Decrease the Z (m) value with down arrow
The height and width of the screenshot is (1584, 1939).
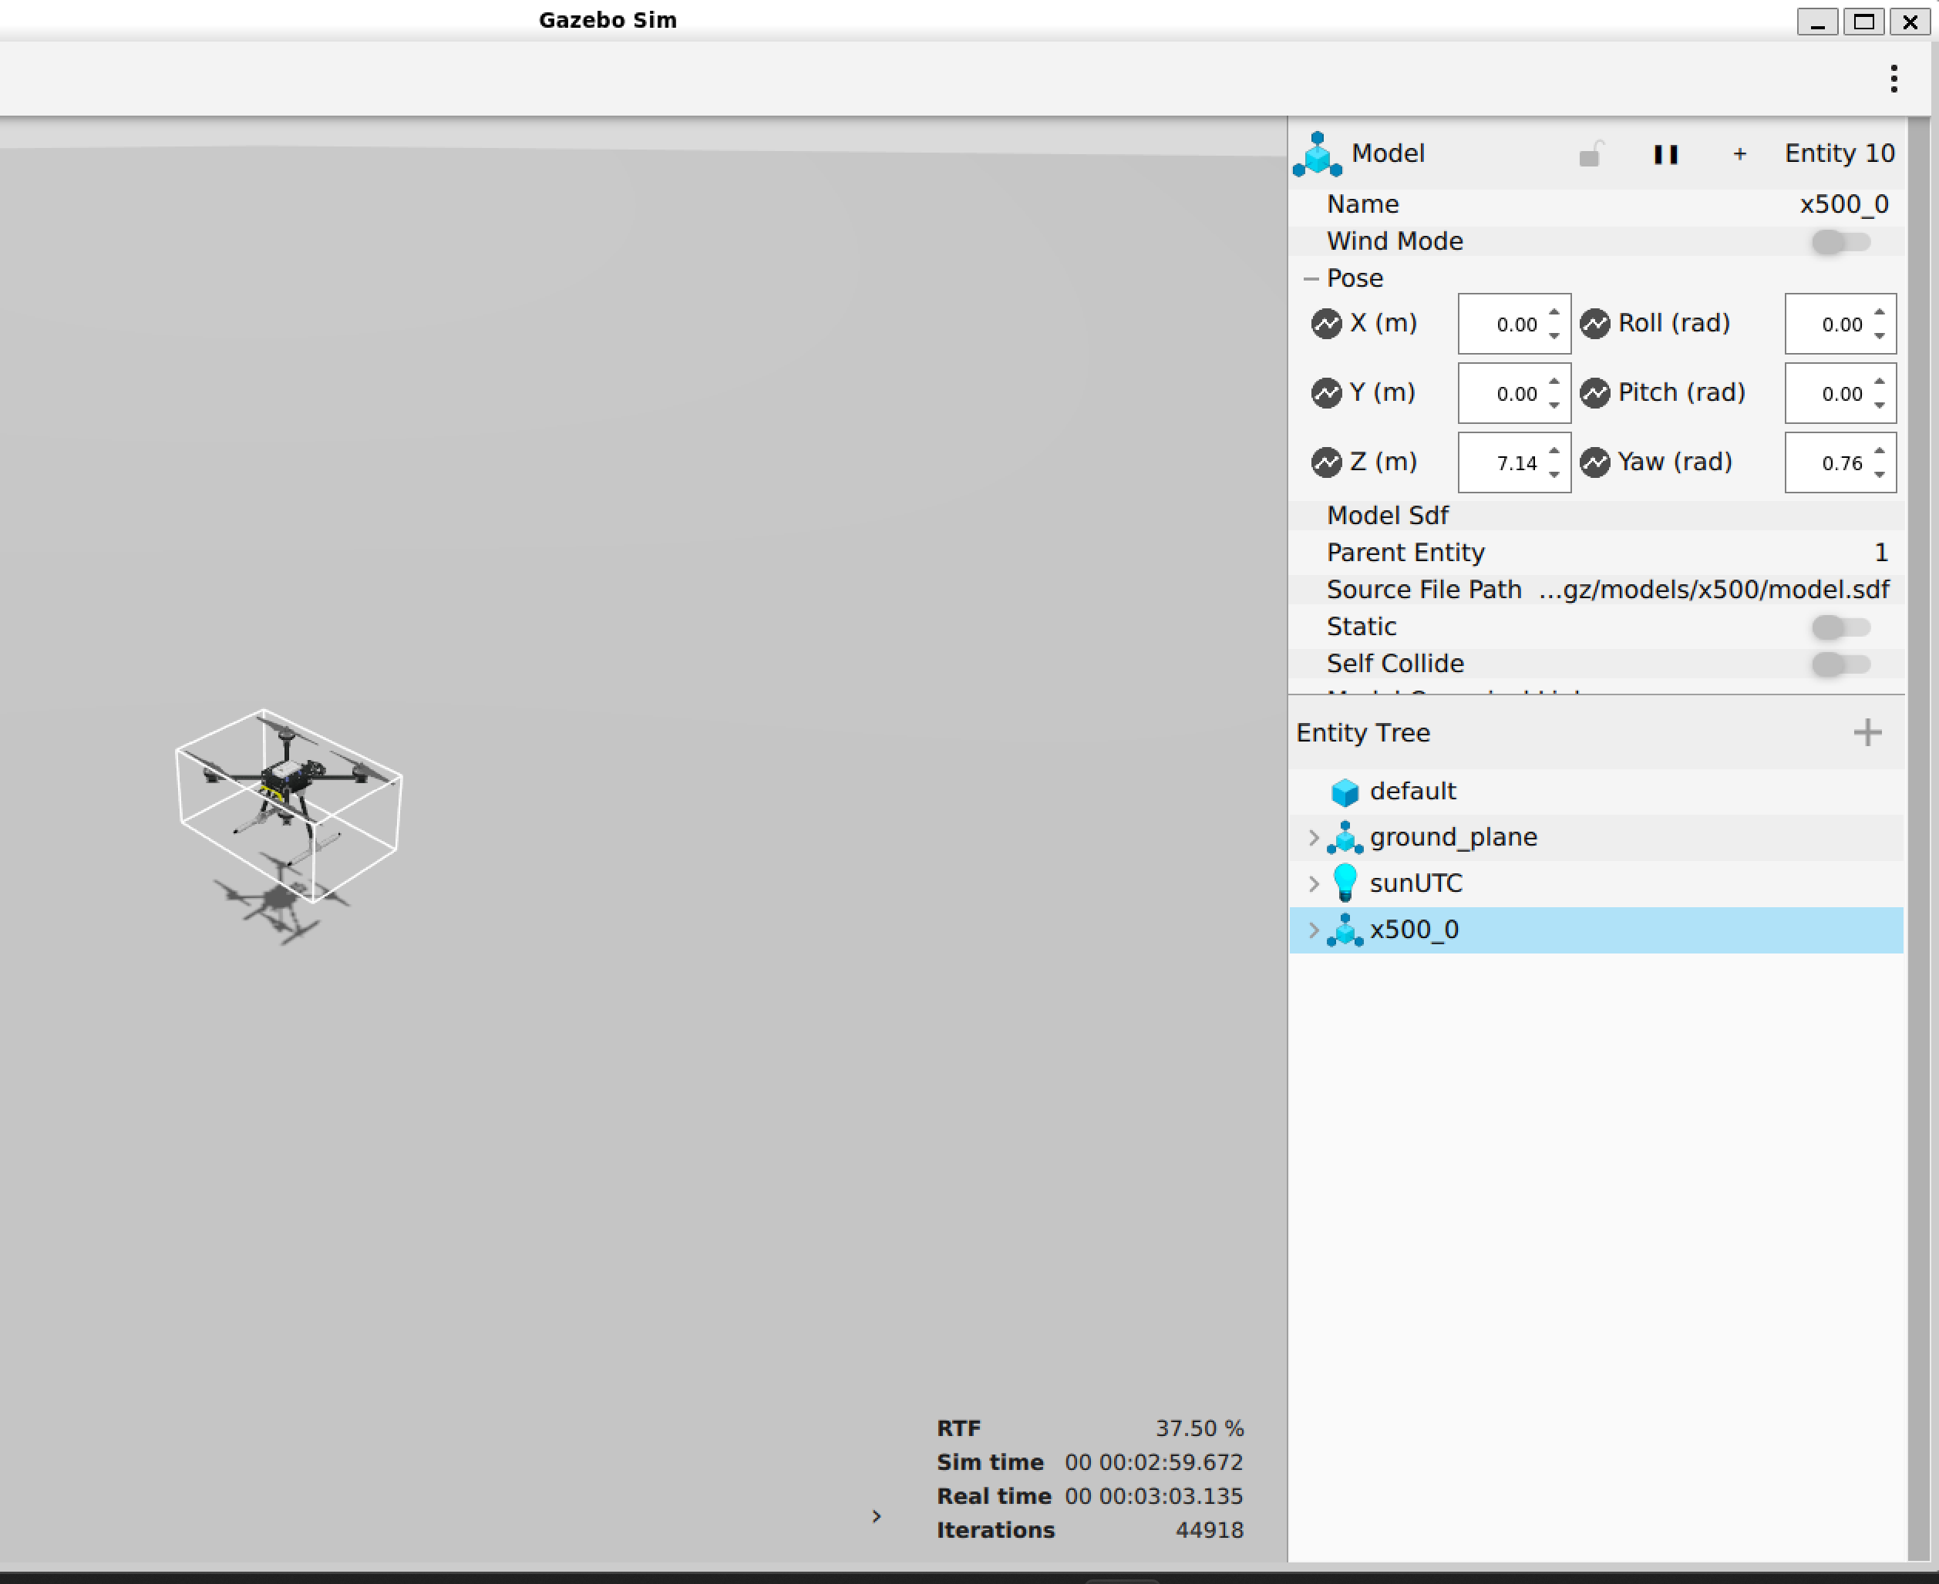tap(1555, 476)
